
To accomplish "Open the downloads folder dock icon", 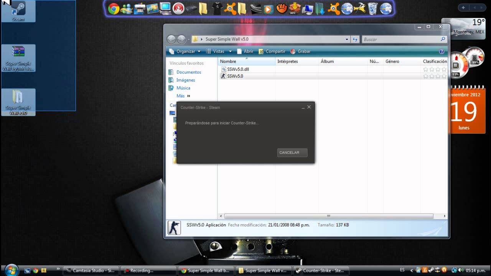I will [320, 8].
